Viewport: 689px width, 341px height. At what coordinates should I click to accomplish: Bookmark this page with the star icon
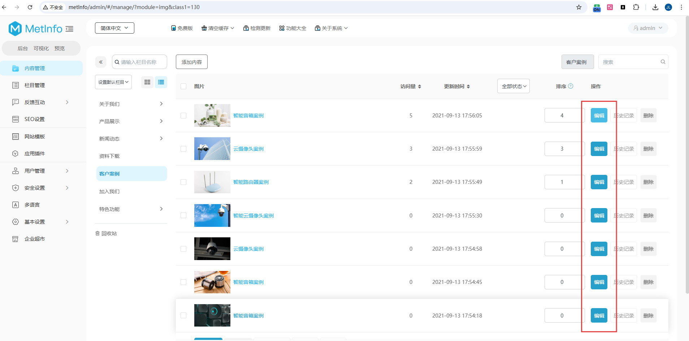(579, 7)
